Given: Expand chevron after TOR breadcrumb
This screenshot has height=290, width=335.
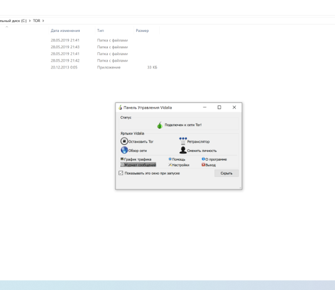Looking at the screenshot, I should click(x=43, y=21).
